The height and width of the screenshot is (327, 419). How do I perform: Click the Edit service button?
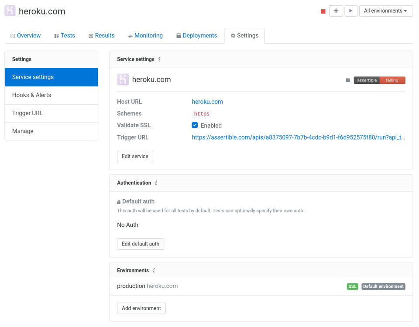[x=135, y=157]
